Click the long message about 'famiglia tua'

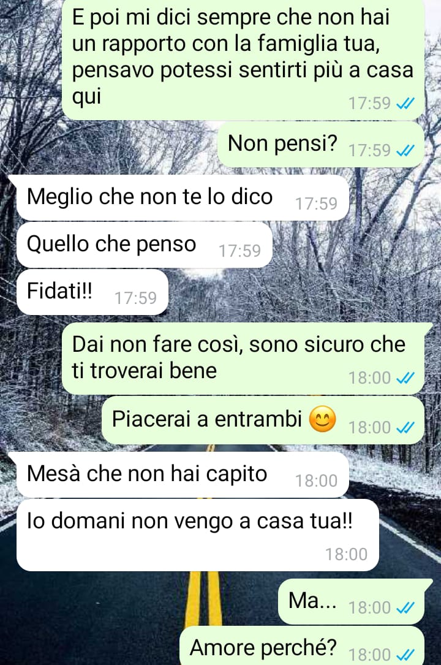[x=243, y=58]
